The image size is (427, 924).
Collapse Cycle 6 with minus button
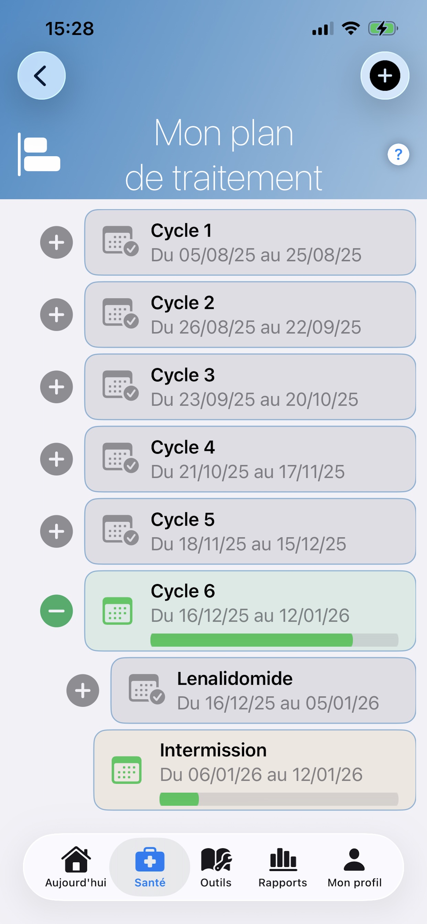coord(56,611)
